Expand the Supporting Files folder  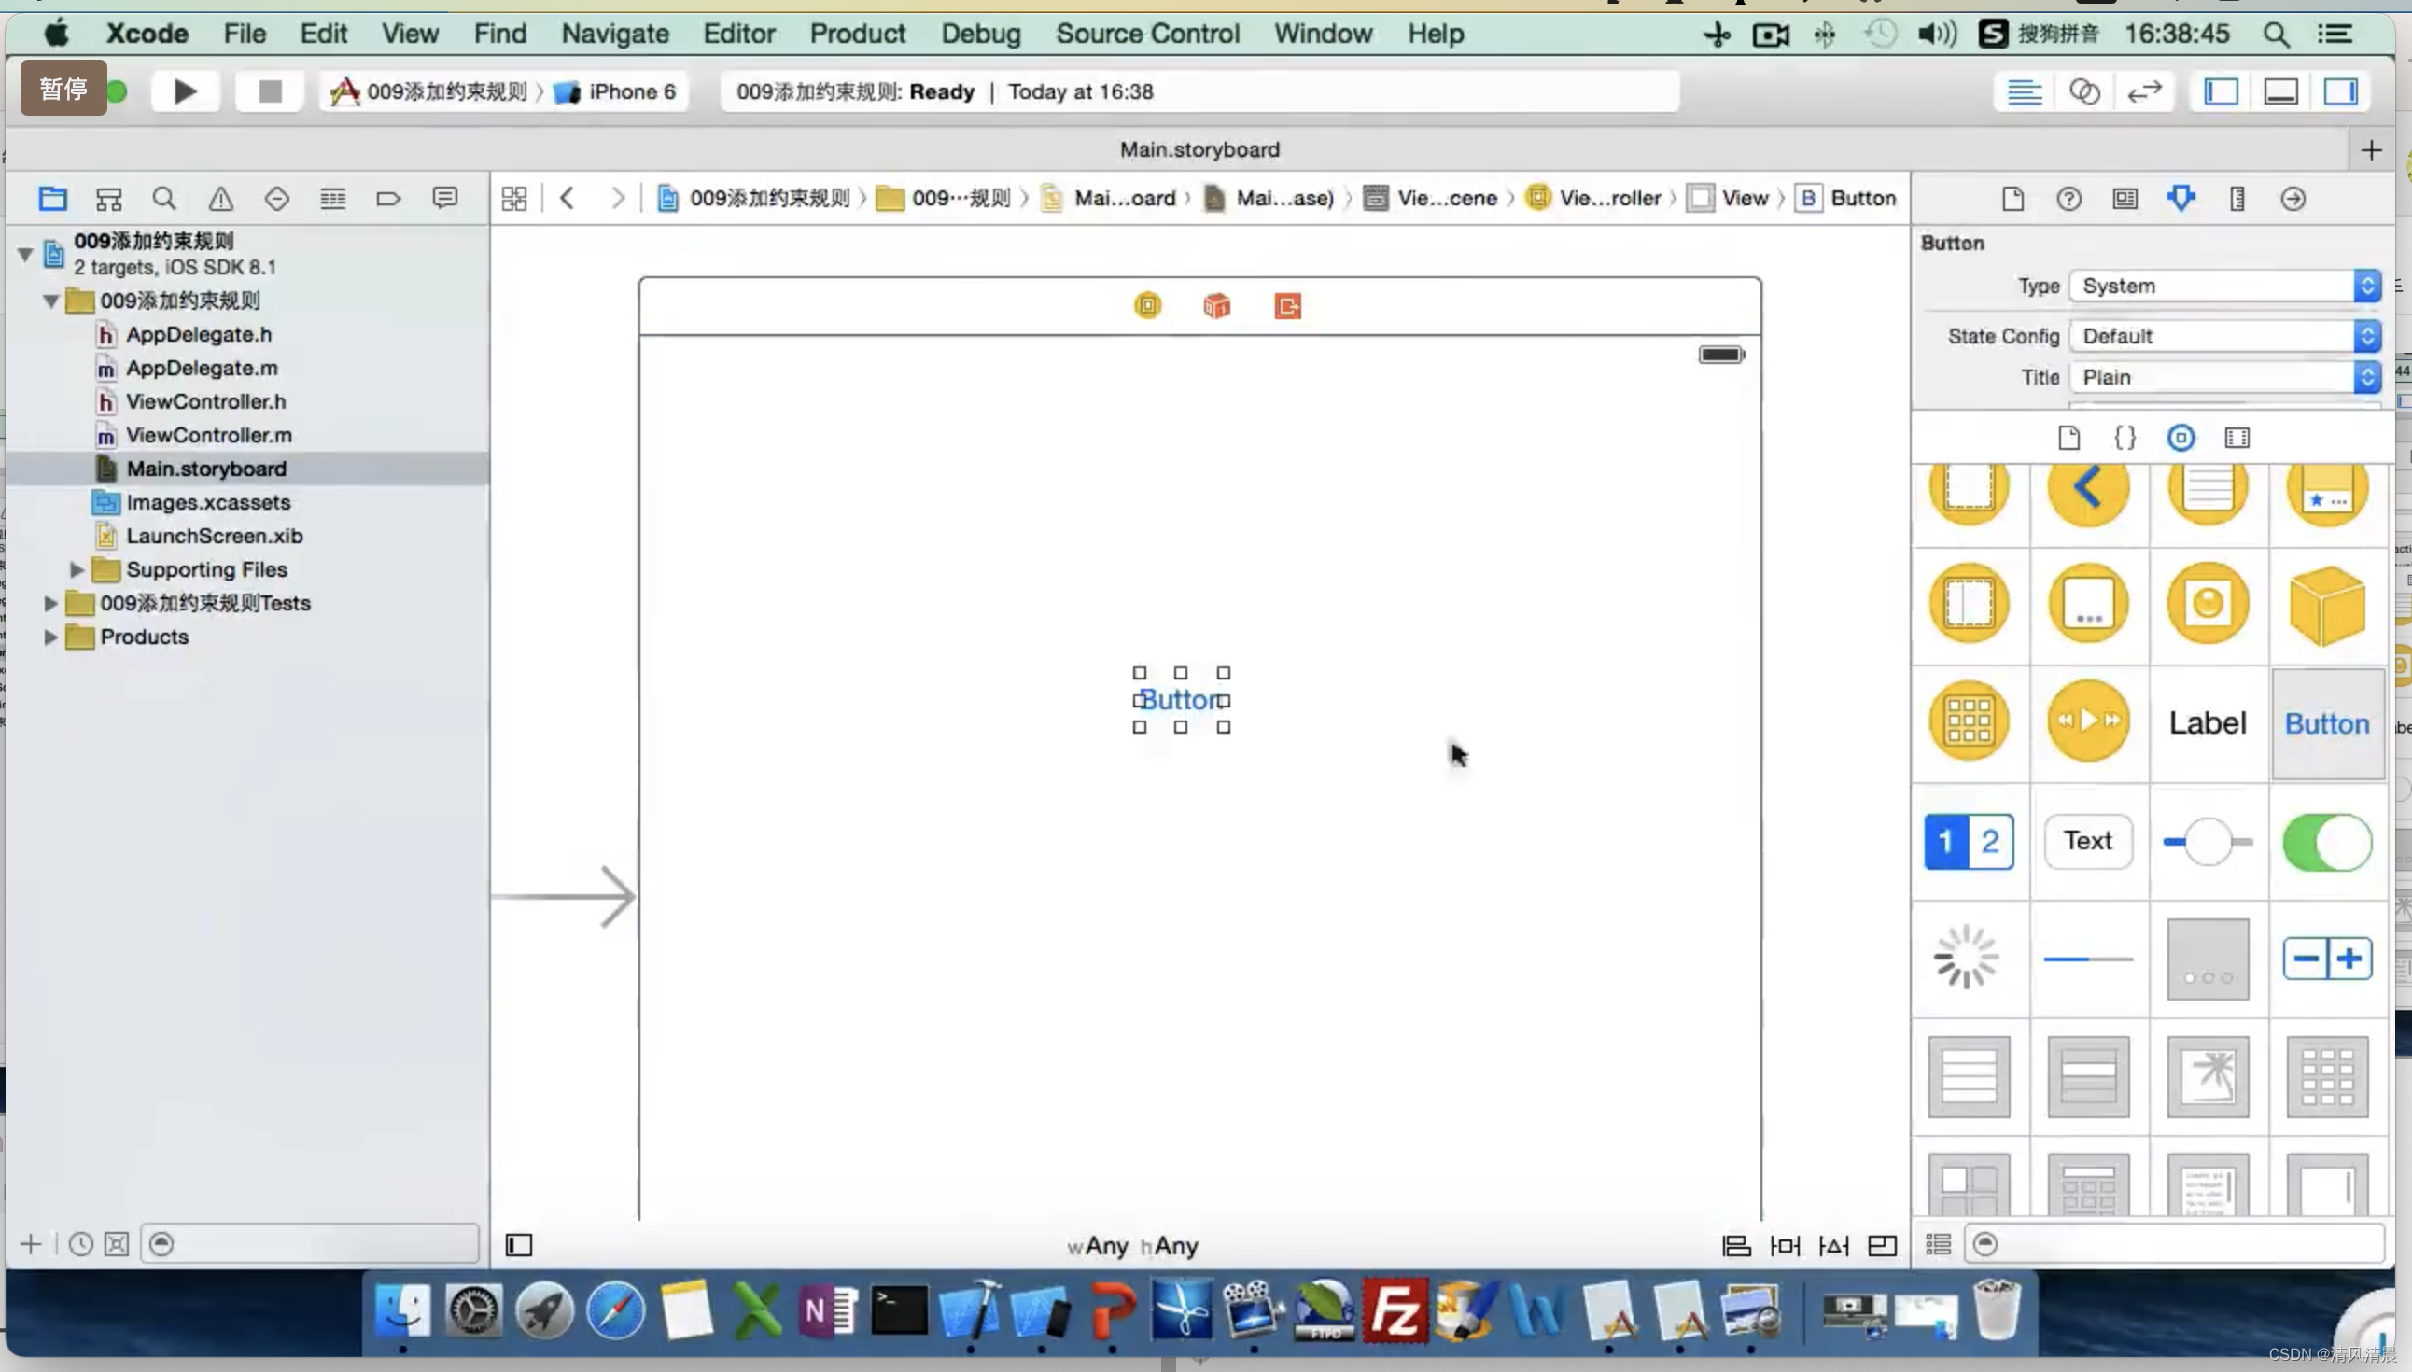77,569
